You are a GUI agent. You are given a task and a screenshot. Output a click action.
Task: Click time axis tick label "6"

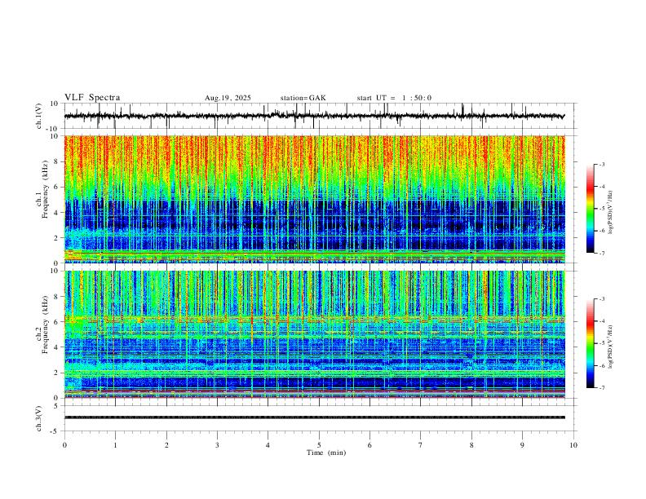pos(370,445)
